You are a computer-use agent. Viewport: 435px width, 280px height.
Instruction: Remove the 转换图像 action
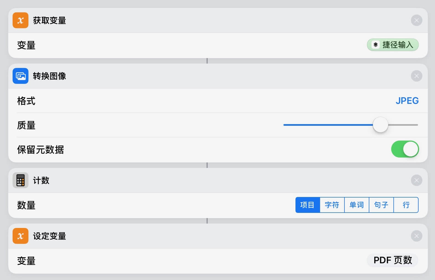(x=416, y=76)
